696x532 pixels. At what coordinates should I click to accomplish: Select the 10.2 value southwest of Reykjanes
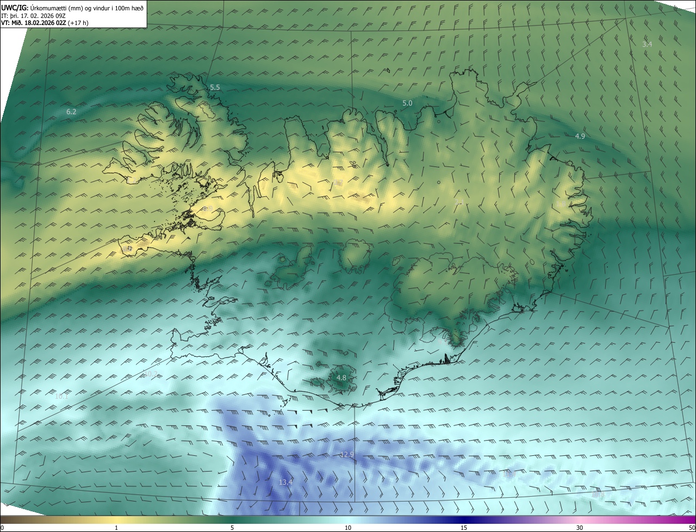coord(151,374)
